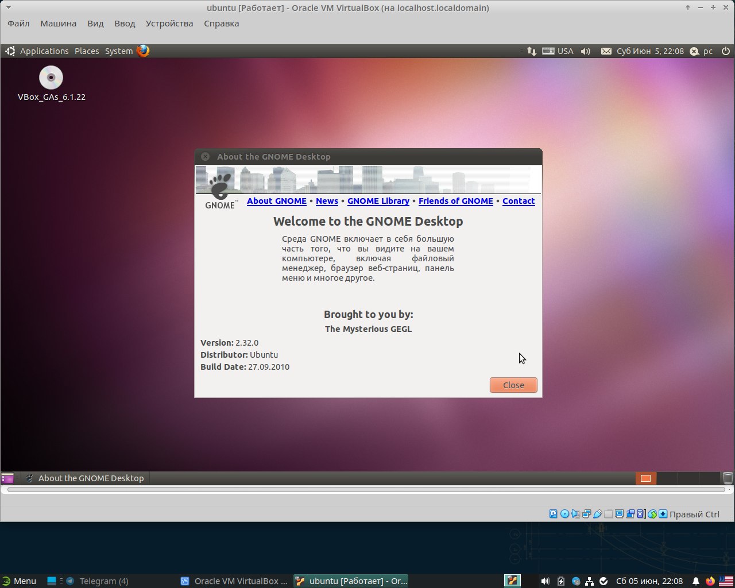Follow the GNOME Library link

click(x=378, y=201)
